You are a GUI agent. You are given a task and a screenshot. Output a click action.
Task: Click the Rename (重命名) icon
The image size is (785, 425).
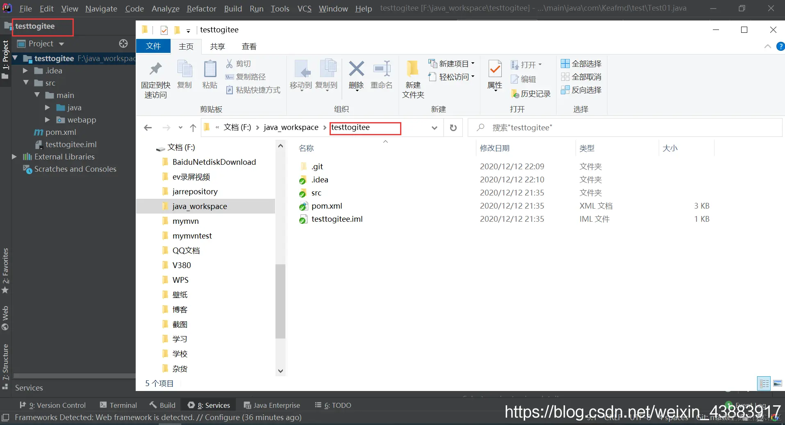[382, 68]
